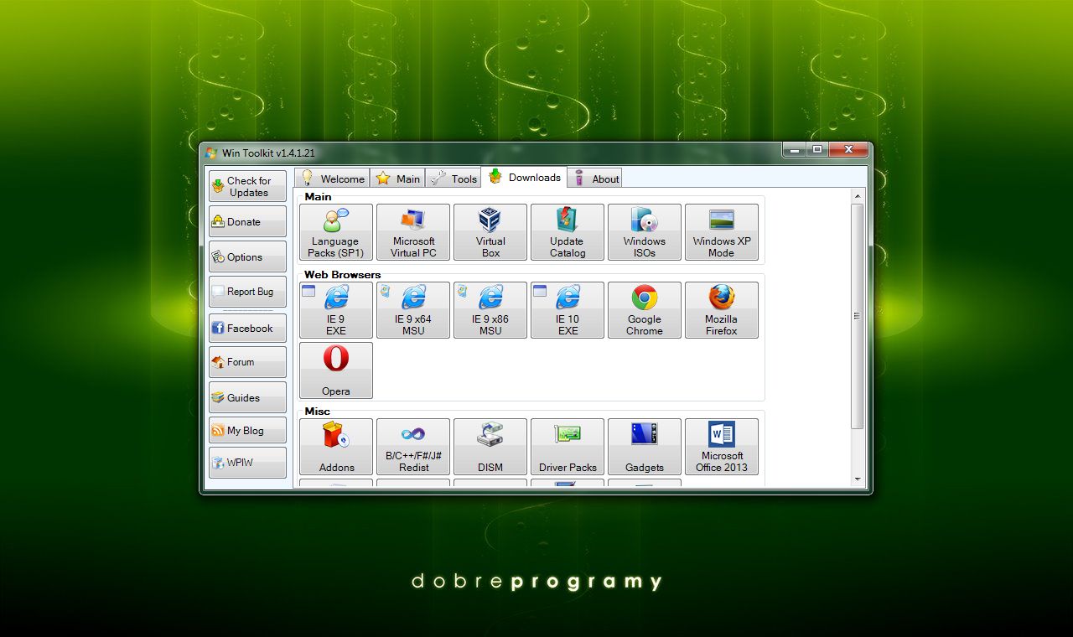This screenshot has width=1073, height=637.
Task: Open Update Catalog
Action: pyautogui.click(x=568, y=232)
